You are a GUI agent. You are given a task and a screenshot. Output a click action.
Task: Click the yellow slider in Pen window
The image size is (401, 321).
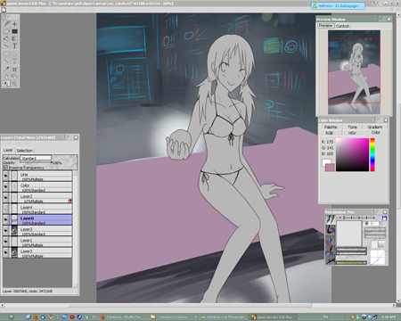tap(351, 263)
